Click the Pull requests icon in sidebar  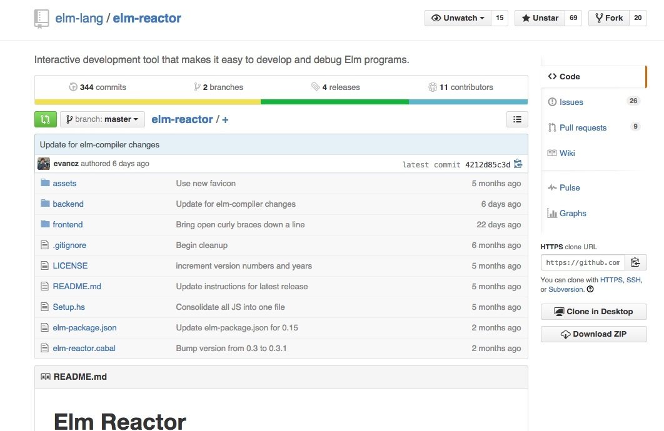552,127
